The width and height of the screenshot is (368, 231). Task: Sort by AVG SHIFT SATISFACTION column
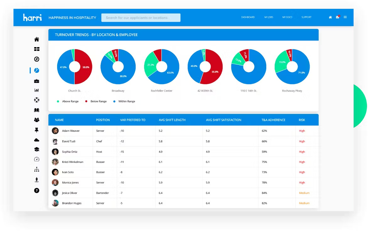tap(224, 120)
